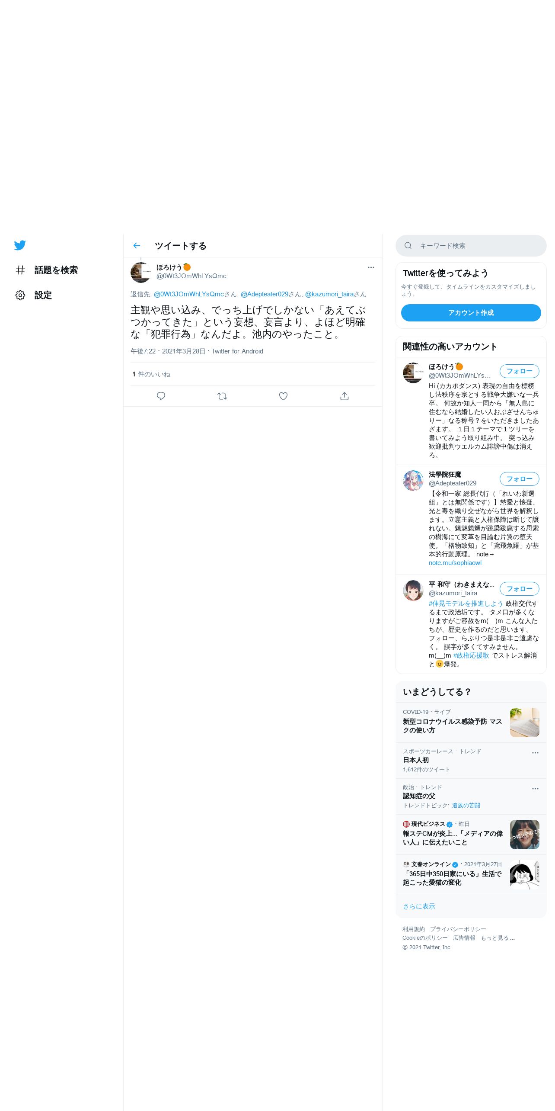Image resolution: width=555 pixels, height=1111 pixels.
Task: Click さらに表示 to show more trends
Action: (x=419, y=906)
